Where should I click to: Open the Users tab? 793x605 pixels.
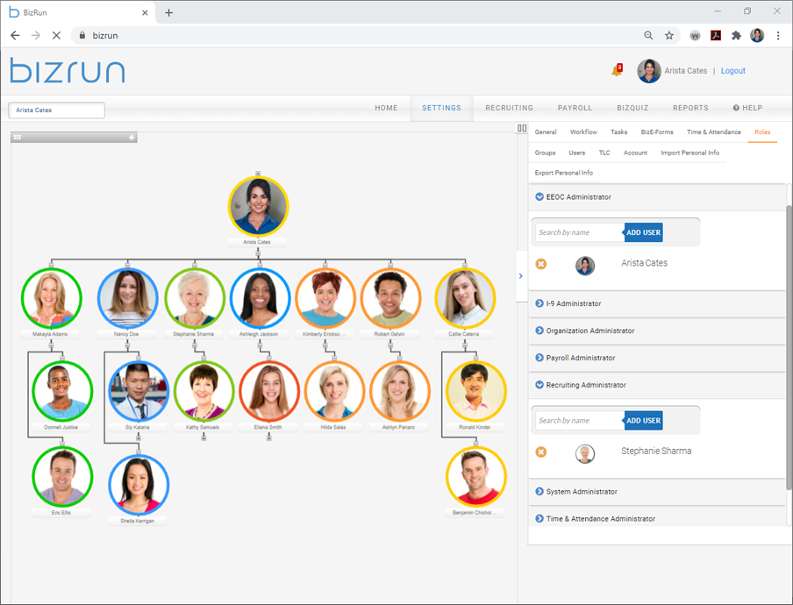click(x=577, y=153)
